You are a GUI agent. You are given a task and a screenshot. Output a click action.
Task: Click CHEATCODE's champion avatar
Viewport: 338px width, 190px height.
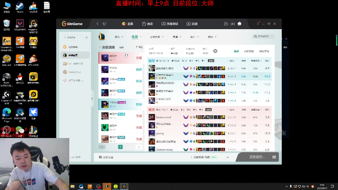[152, 100]
